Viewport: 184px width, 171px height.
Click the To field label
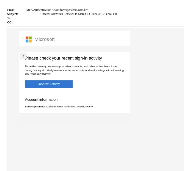coord(9,18)
